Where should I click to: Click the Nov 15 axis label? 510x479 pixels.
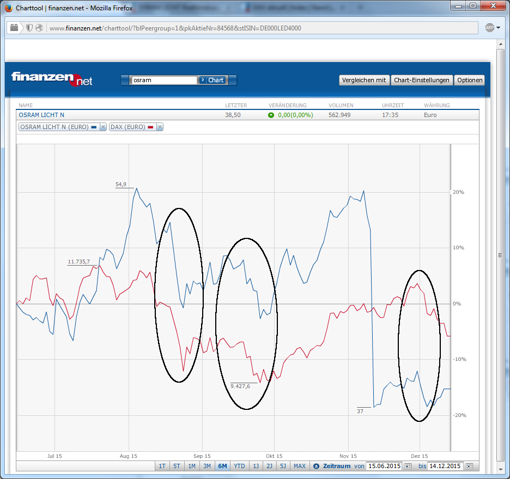coord(348,456)
